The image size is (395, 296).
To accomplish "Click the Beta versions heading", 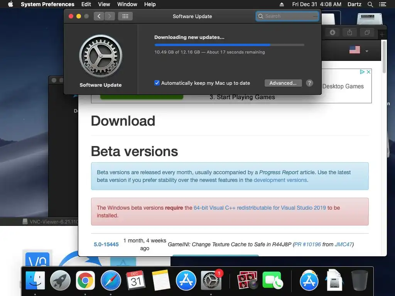I will pyautogui.click(x=134, y=151).
